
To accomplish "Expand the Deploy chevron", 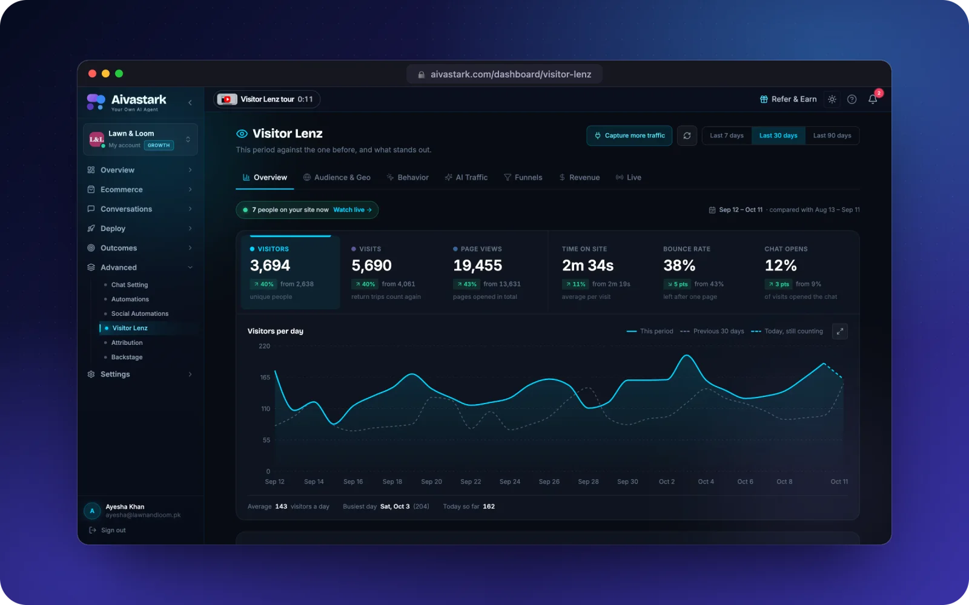I will [190, 228].
